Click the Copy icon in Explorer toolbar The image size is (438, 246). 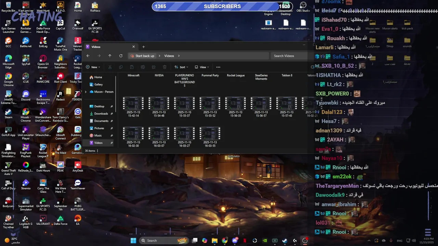pos(121,67)
